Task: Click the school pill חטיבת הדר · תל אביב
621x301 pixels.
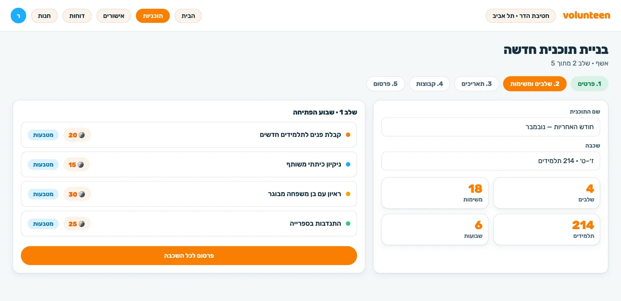Action: click(x=521, y=16)
